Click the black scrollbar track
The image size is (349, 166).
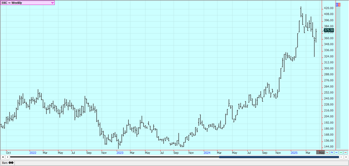(x=114, y=157)
